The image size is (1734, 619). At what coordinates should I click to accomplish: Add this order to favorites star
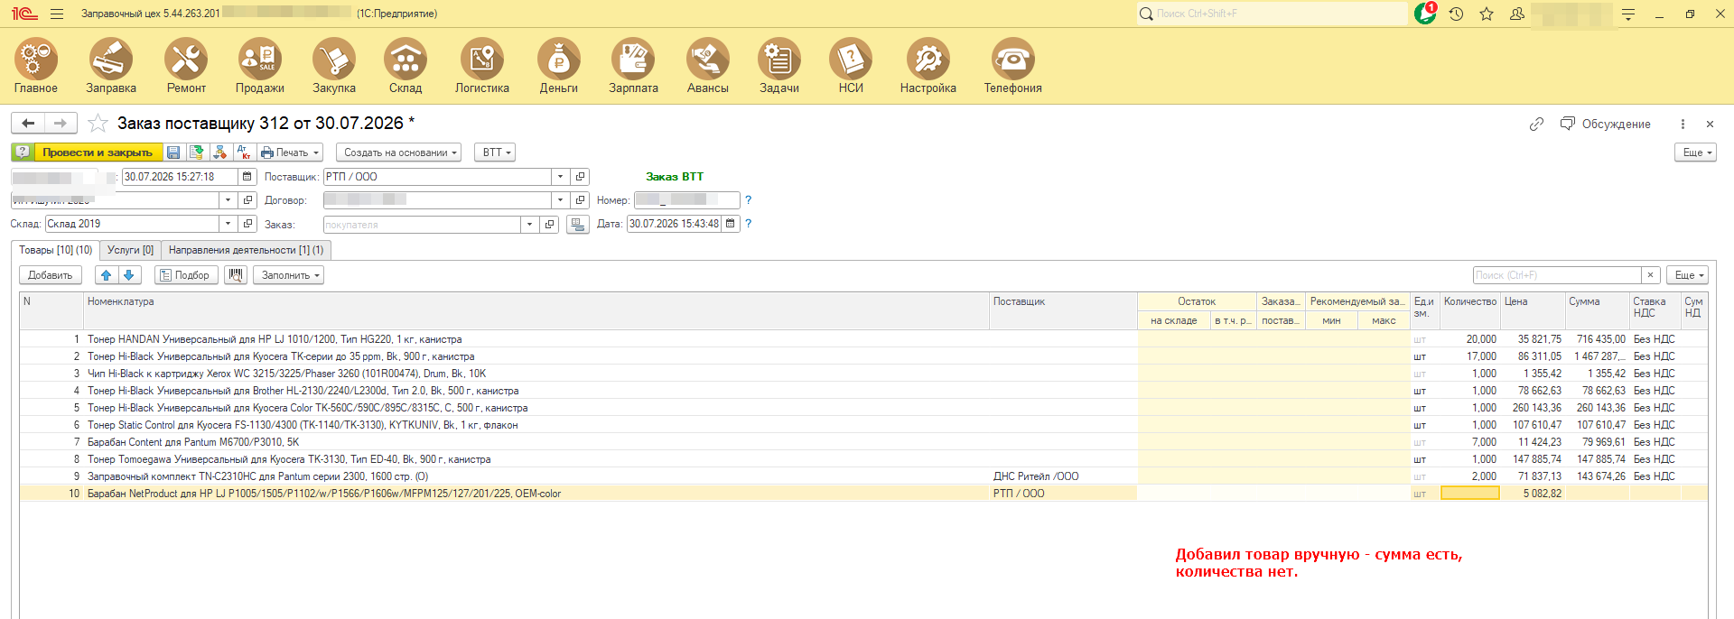[x=98, y=123]
